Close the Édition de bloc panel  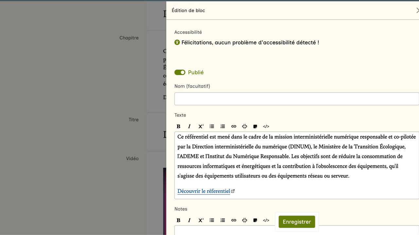pyautogui.click(x=417, y=10)
